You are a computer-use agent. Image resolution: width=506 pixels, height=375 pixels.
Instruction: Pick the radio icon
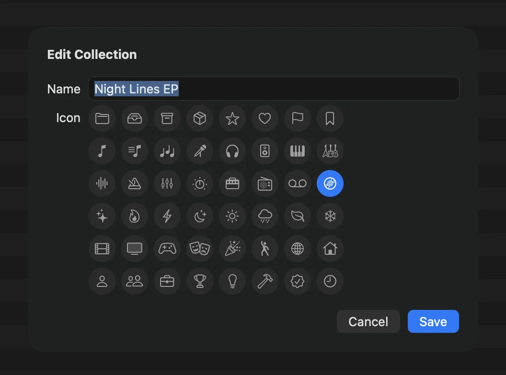[x=265, y=183]
